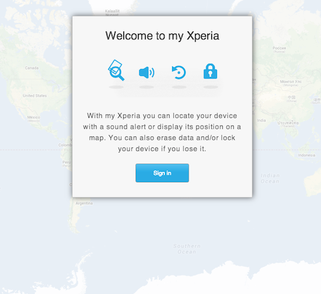Click the Mongolia label on map
Viewport: 321px width, 294px height.
(291, 83)
